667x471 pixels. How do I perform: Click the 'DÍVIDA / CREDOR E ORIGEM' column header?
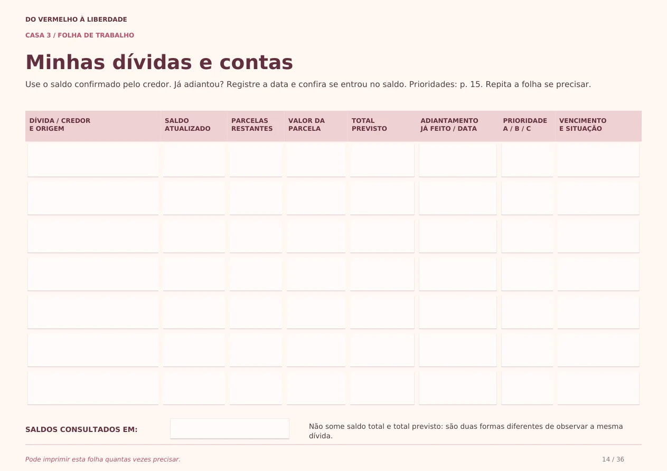click(93, 126)
